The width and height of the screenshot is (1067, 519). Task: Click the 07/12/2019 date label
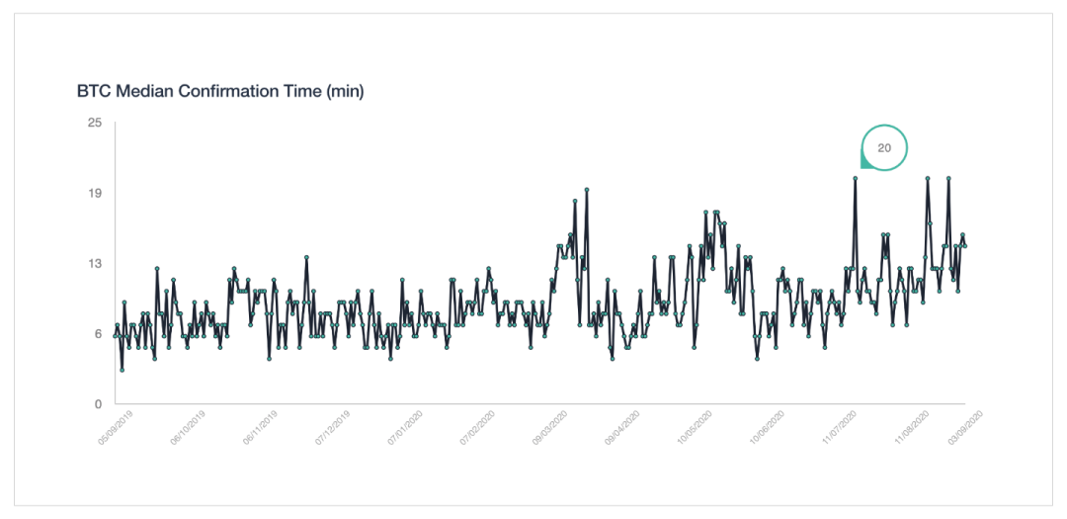[x=335, y=427]
